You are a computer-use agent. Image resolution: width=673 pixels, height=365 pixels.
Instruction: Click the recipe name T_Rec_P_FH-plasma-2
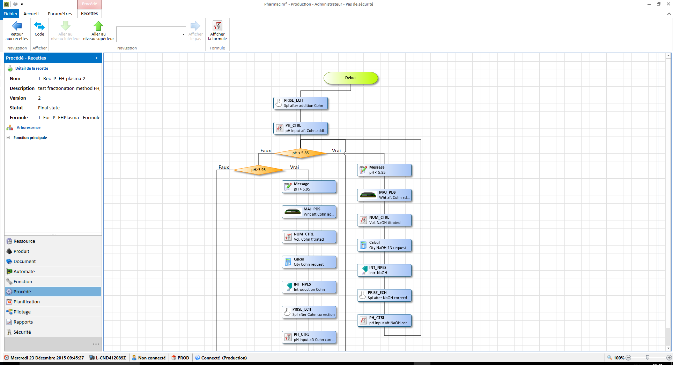pos(62,79)
